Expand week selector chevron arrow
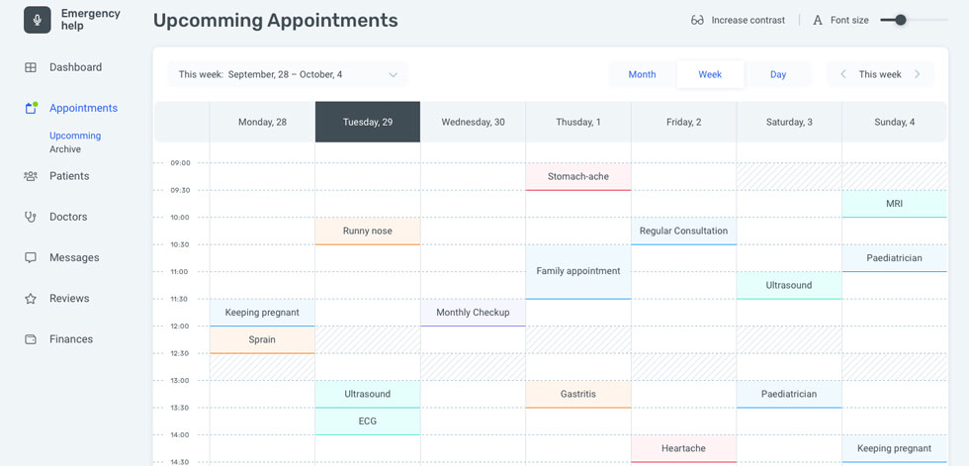 click(x=394, y=75)
